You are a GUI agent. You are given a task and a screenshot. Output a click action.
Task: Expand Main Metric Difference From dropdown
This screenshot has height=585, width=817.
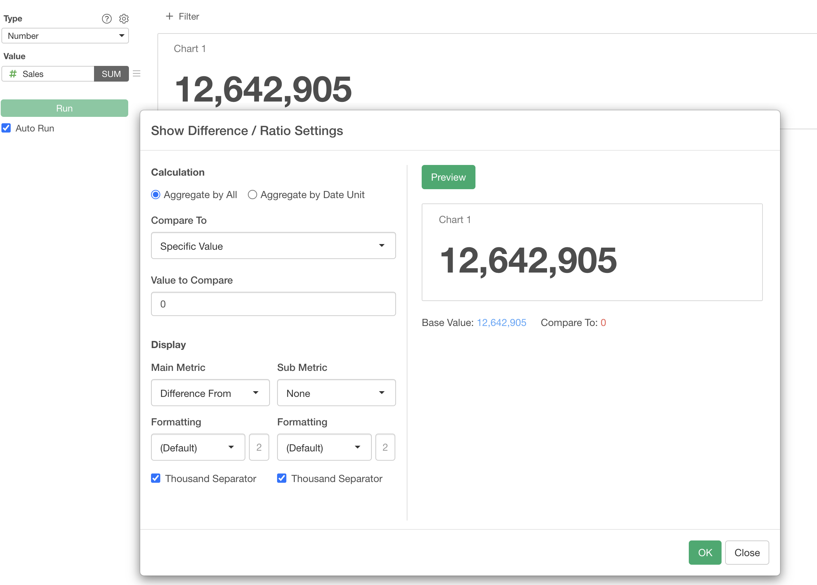[210, 393]
